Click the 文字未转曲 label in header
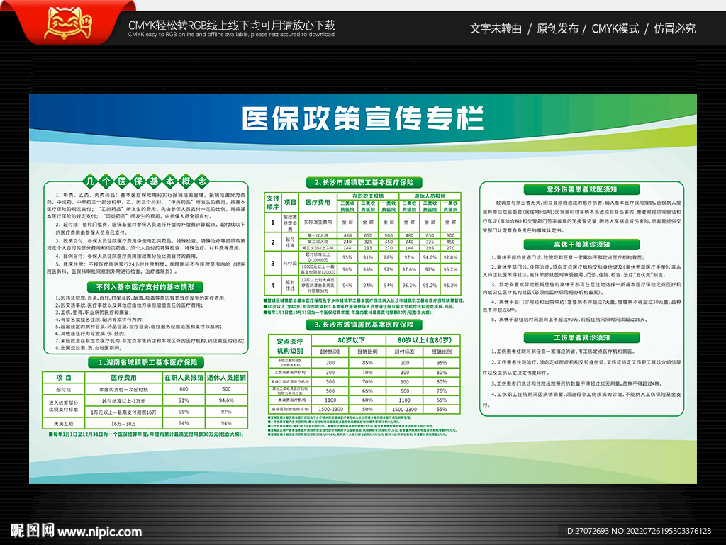Viewport: 726px width, 545px height. (496, 28)
